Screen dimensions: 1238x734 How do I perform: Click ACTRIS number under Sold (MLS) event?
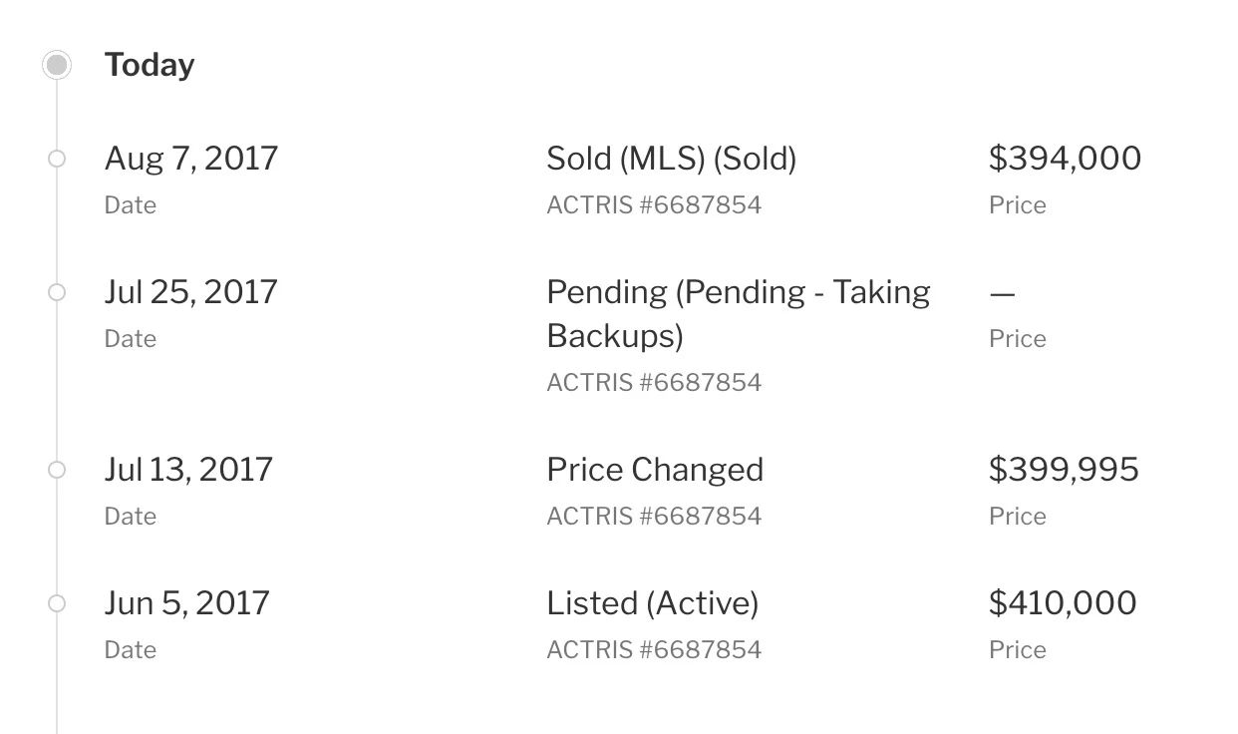654,205
